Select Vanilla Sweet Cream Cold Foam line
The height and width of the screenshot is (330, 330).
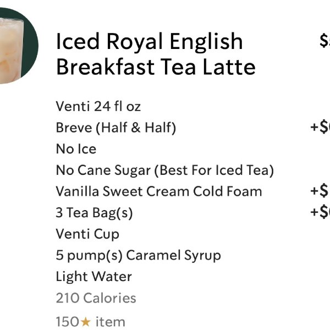tap(159, 191)
